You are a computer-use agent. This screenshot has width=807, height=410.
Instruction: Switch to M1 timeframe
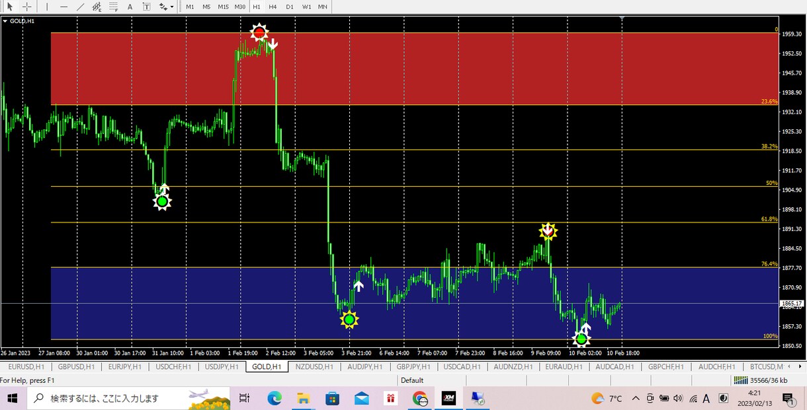pyautogui.click(x=190, y=7)
